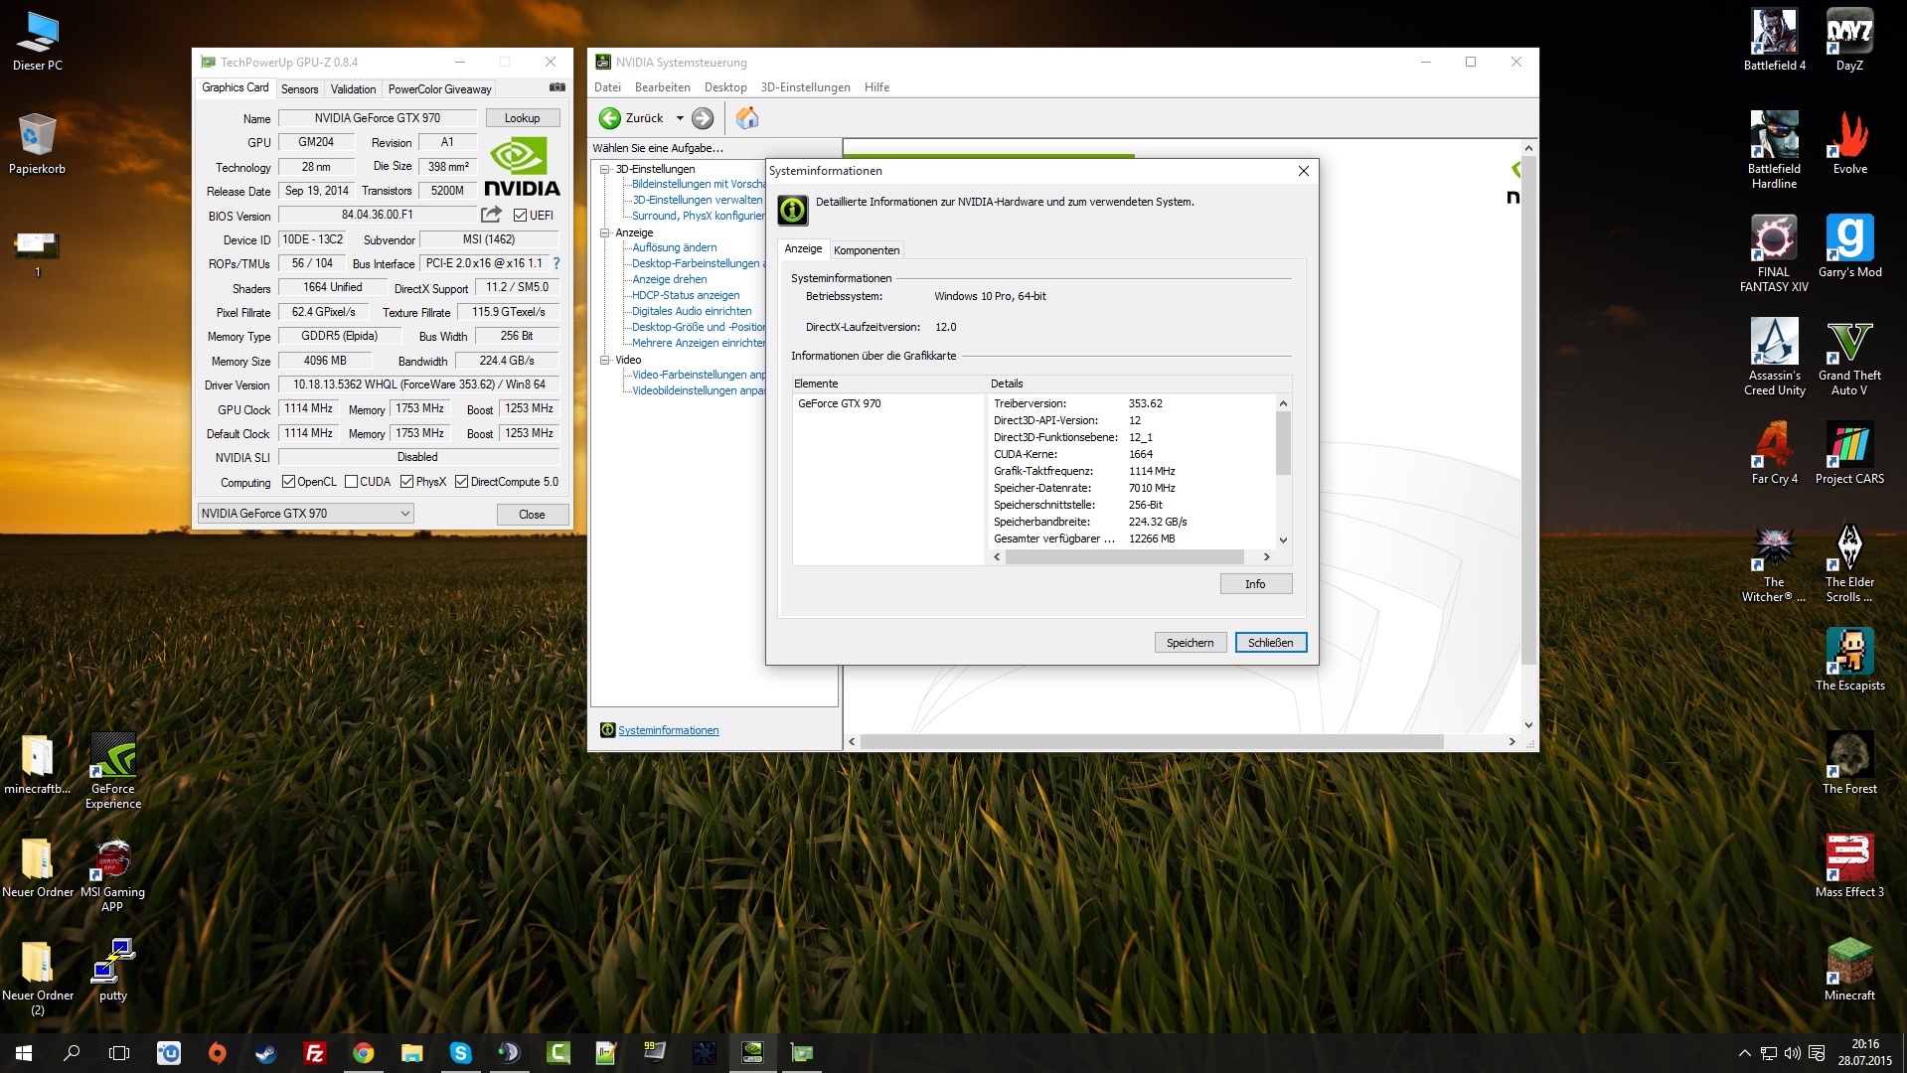Open the putty desktop shortcut
This screenshot has width=1907, height=1073.
click(x=113, y=970)
